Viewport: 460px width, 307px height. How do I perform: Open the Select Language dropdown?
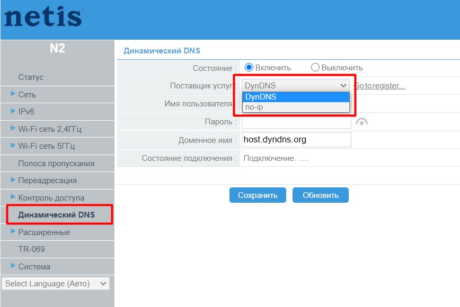[55, 284]
